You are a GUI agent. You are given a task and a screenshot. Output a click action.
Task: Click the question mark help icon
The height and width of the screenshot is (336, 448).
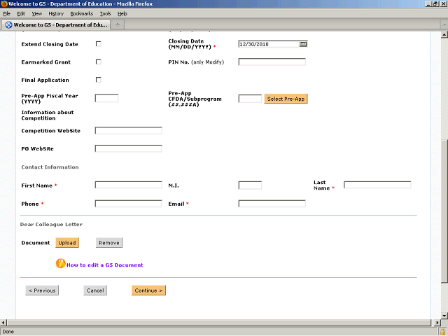click(61, 263)
